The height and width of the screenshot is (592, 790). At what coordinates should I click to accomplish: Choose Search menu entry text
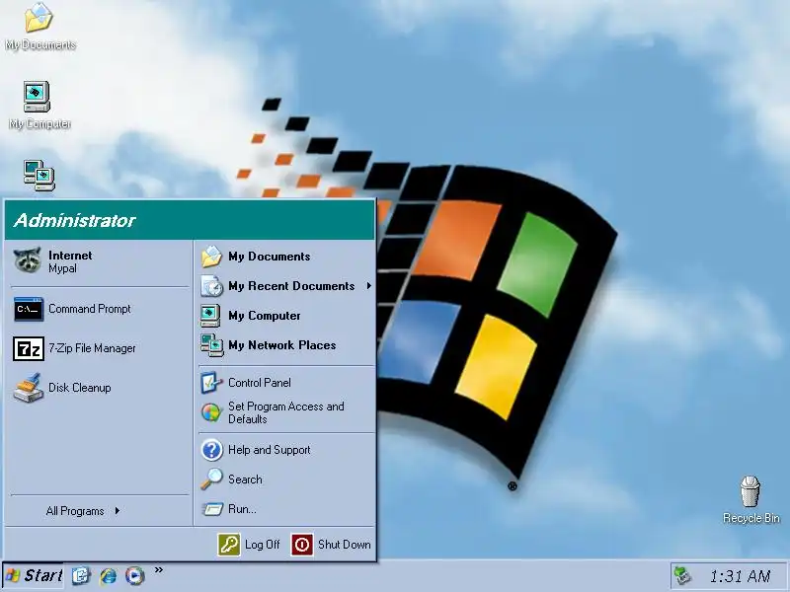click(x=245, y=480)
